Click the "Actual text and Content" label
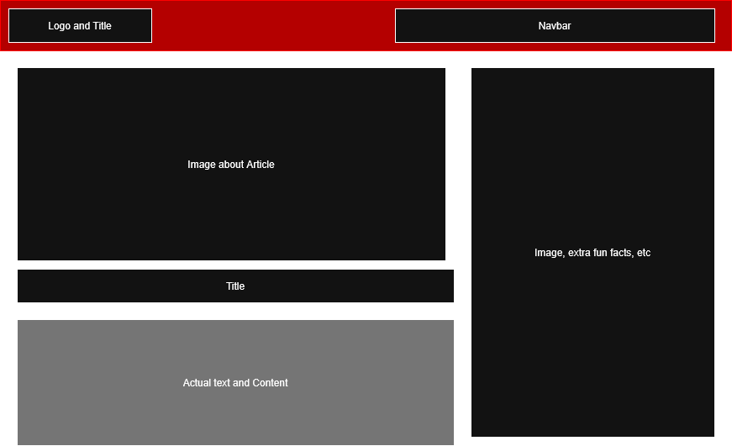This screenshot has width=732, height=446. [x=235, y=383]
